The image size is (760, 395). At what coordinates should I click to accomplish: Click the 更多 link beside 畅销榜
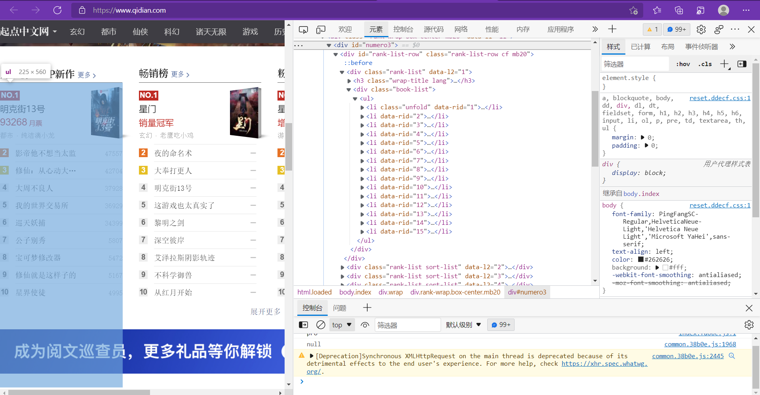pyautogui.click(x=180, y=74)
